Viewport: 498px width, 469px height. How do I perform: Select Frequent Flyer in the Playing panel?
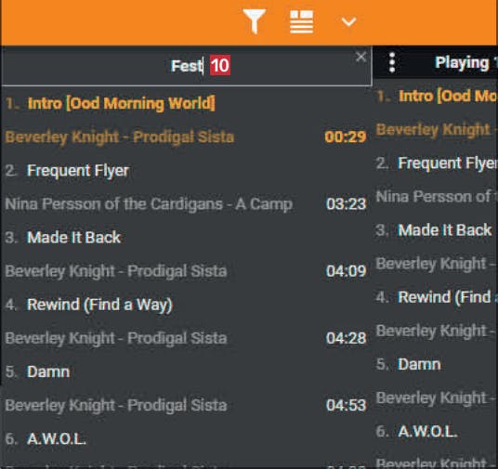[447, 163]
